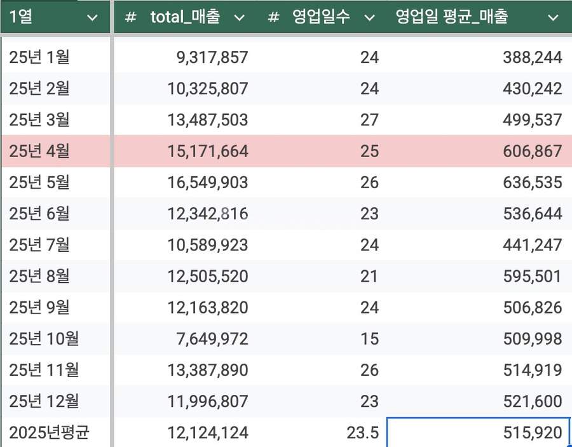Viewport: 572px width, 447px height.
Task: Select the 2025년평균 row label cell
Action: [x=49, y=433]
